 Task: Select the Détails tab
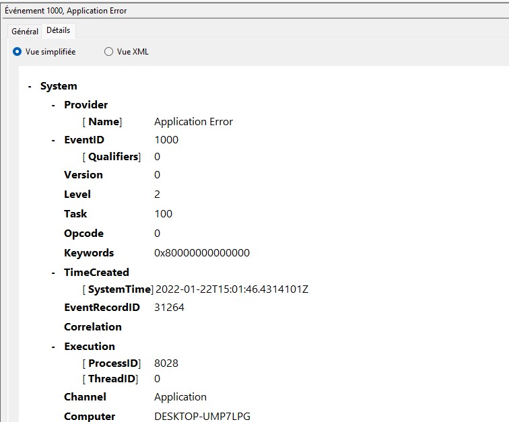click(59, 30)
